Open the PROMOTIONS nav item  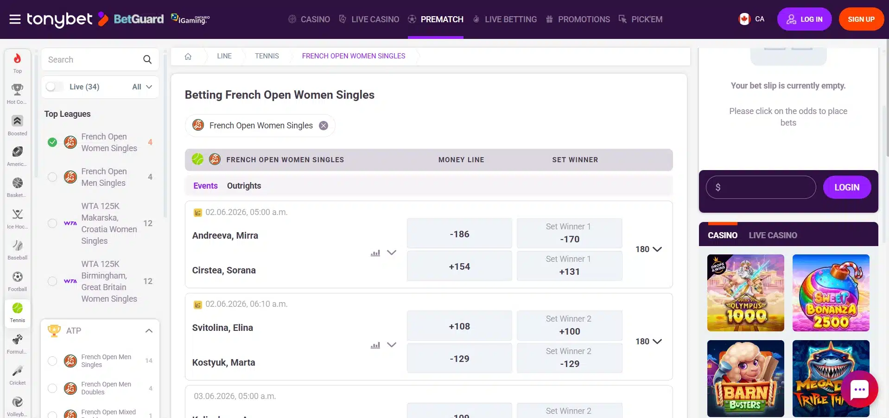(x=578, y=19)
